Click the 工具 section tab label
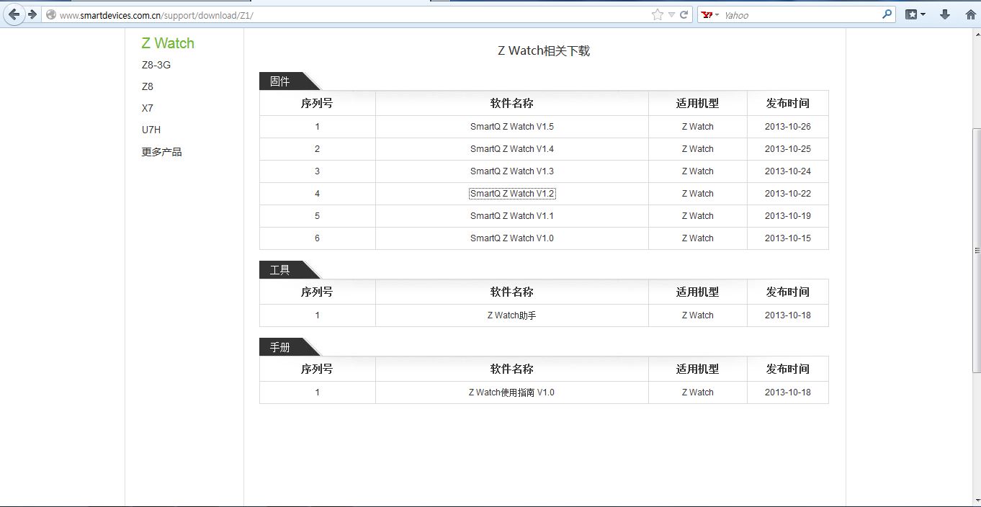 point(280,270)
